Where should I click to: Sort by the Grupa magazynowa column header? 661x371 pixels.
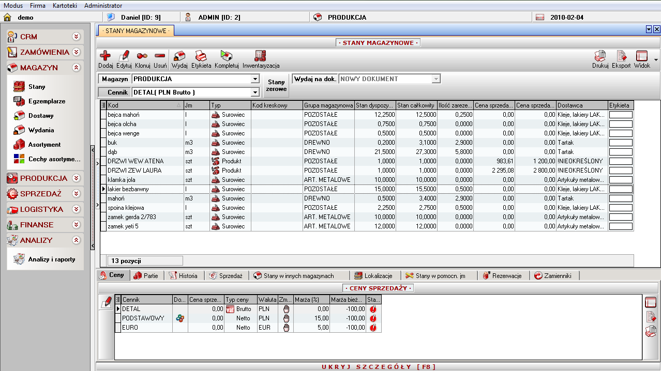point(328,105)
